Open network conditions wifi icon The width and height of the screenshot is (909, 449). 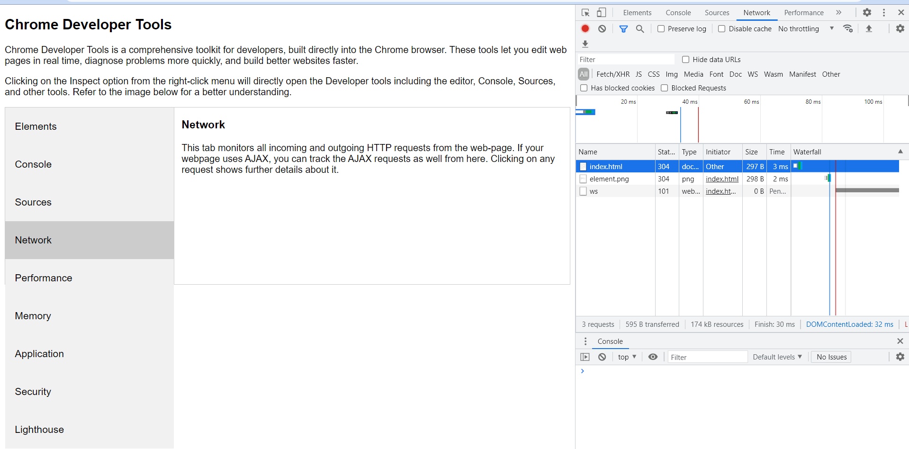click(x=847, y=29)
